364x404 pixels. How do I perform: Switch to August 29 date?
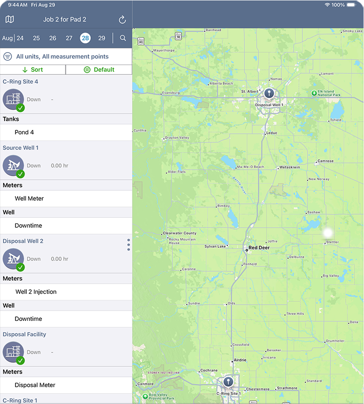(x=102, y=38)
